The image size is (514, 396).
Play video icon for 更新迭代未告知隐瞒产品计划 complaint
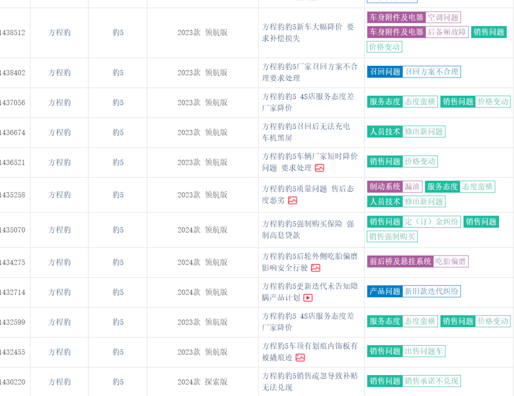[x=308, y=298]
